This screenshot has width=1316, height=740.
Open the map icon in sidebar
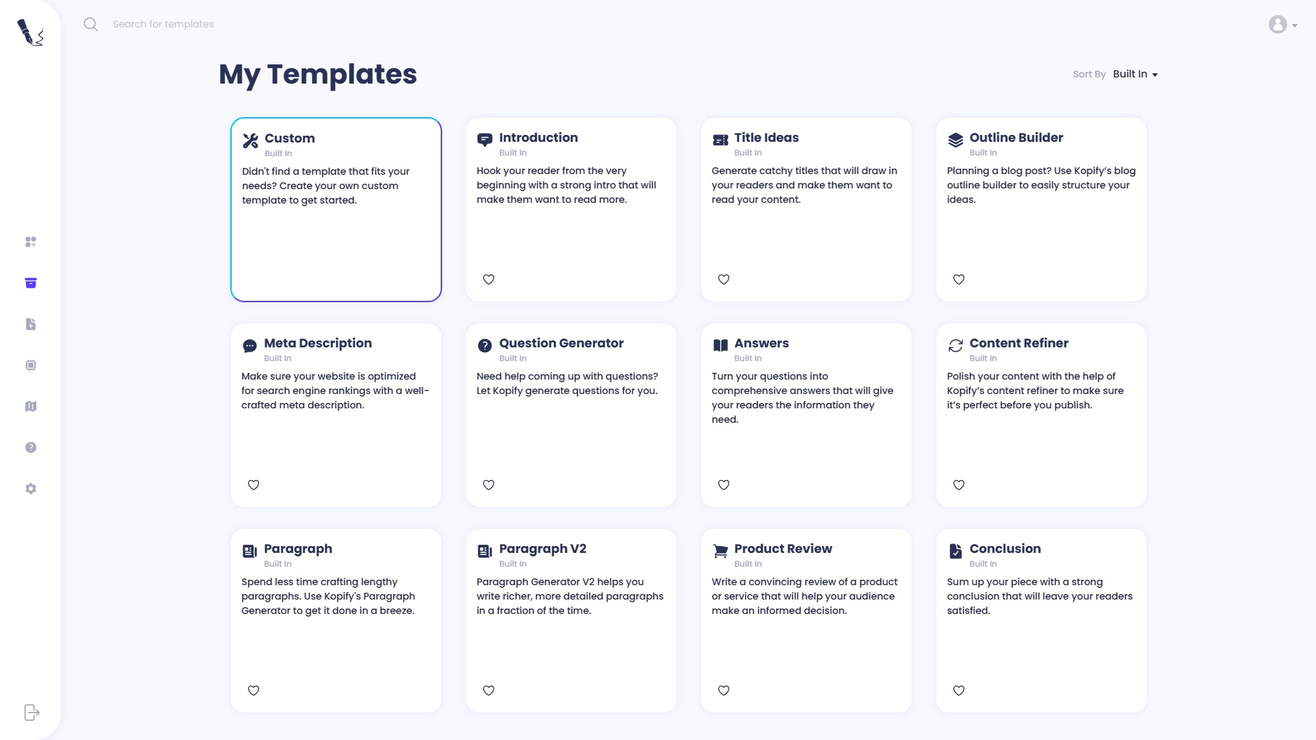pos(31,406)
